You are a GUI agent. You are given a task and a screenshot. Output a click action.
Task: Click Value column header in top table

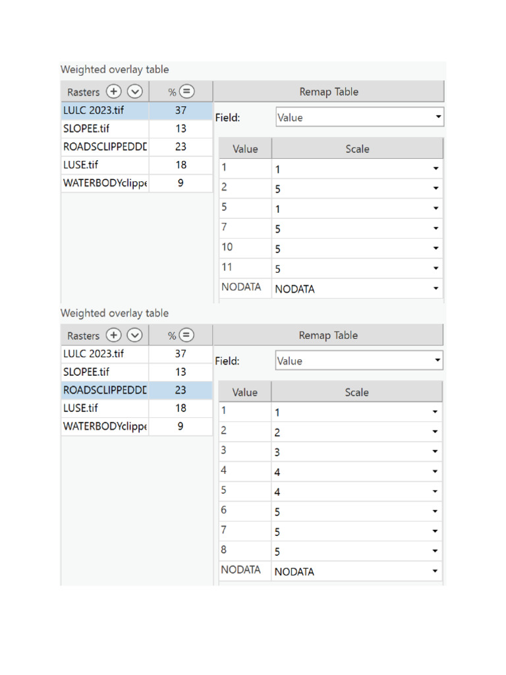coord(245,148)
